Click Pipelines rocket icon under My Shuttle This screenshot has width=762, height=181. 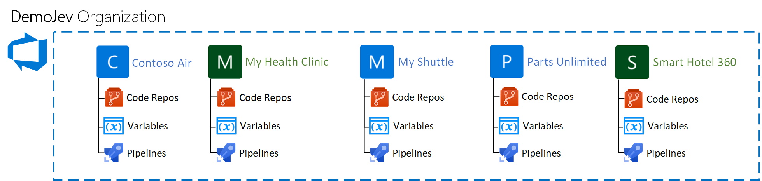point(379,153)
